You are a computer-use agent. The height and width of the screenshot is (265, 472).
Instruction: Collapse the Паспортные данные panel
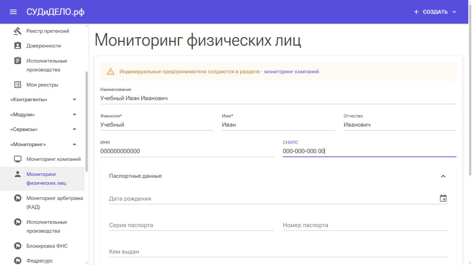(443, 176)
